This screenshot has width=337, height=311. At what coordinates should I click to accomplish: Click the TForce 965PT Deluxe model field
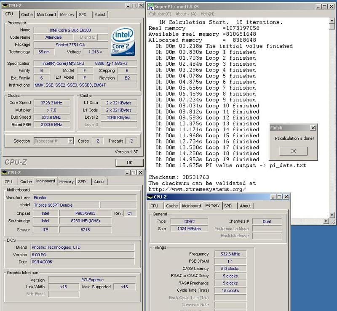pos(66,205)
